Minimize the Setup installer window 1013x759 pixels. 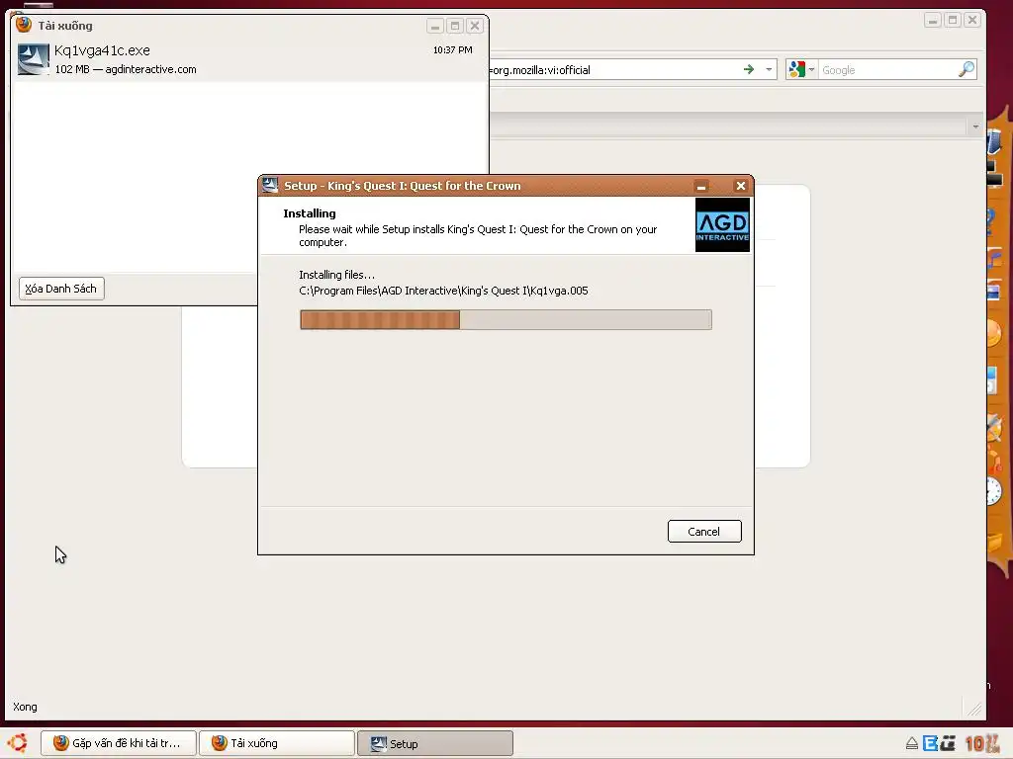pyautogui.click(x=701, y=186)
